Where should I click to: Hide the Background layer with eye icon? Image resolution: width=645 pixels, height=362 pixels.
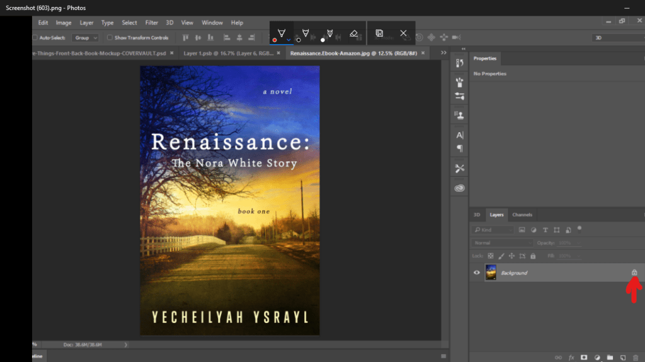[x=477, y=273]
